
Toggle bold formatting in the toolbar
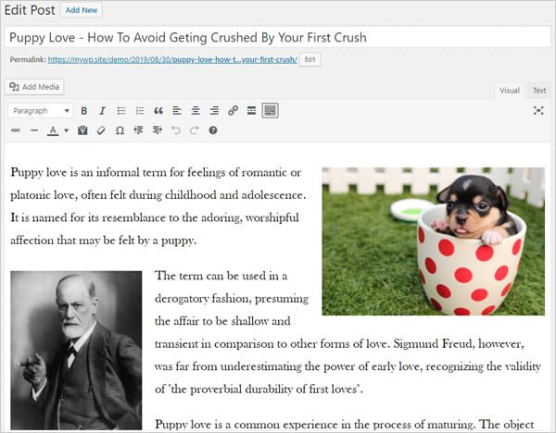[84, 111]
